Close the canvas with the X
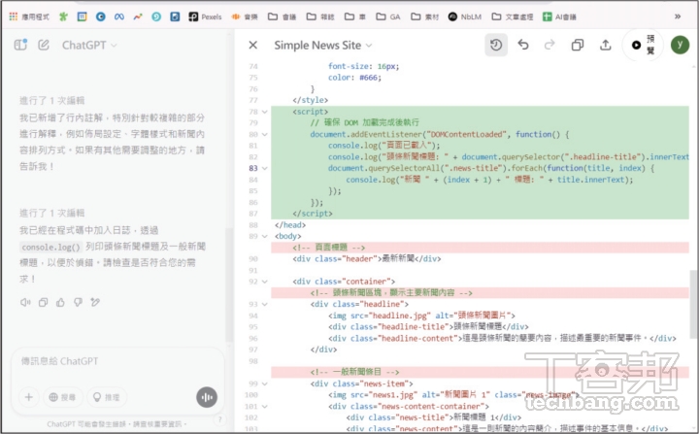Viewport: 699px width, 434px height. 253,45
